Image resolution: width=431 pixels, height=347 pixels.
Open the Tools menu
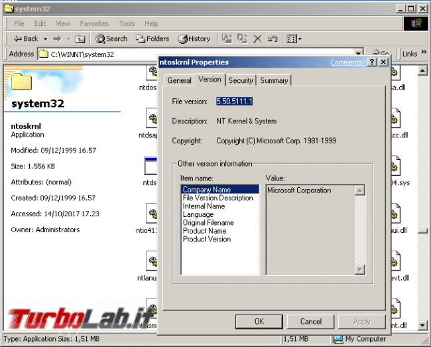(x=127, y=24)
